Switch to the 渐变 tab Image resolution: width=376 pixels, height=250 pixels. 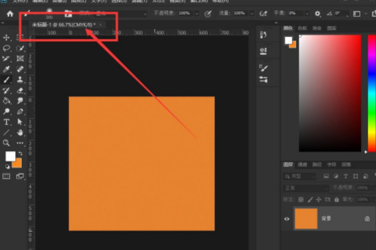317,28
